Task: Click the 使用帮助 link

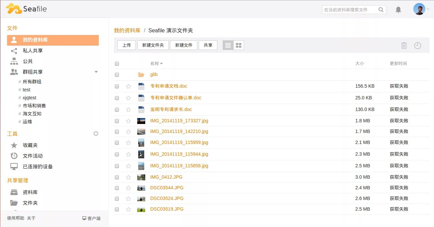Action: tap(16, 218)
